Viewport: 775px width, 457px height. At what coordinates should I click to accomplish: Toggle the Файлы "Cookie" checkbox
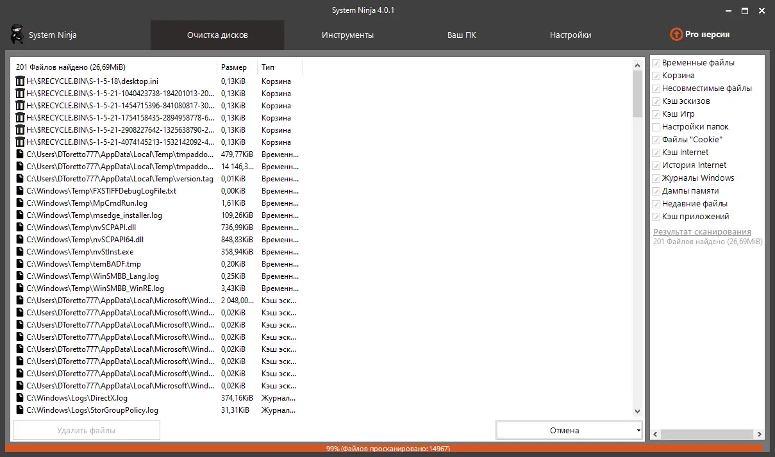[x=656, y=140]
